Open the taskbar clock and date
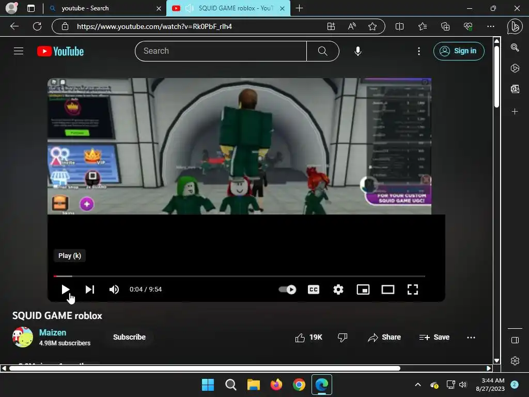Image resolution: width=529 pixels, height=397 pixels. click(x=490, y=385)
